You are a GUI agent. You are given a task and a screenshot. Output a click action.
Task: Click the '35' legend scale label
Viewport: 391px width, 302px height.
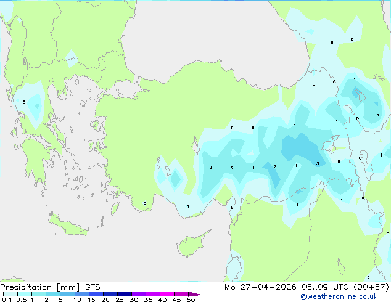148,300
